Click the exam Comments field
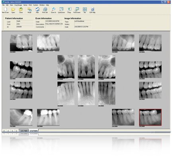172x156 pixels. pyautogui.click(x=54, y=27)
